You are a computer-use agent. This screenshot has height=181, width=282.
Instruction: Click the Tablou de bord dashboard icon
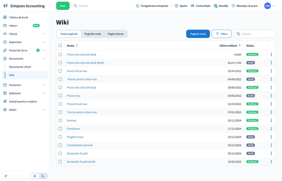[x=5, y=17]
